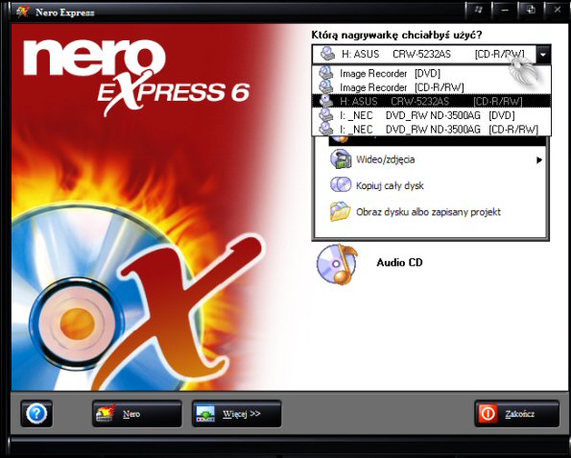Restore down the Nero Express window
The height and width of the screenshot is (458, 571).
pyautogui.click(x=531, y=11)
